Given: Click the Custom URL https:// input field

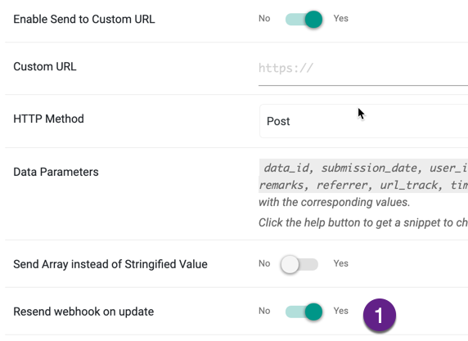Looking at the screenshot, I should tap(363, 69).
